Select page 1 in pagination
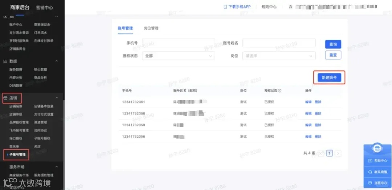The width and height of the screenshot is (392, 190). (330, 153)
